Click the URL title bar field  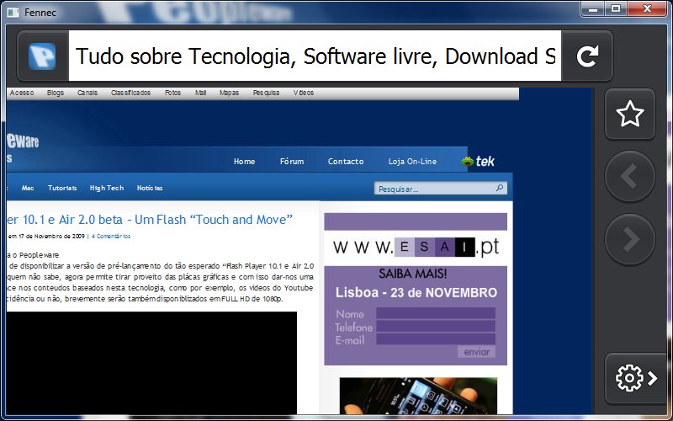tap(315, 56)
